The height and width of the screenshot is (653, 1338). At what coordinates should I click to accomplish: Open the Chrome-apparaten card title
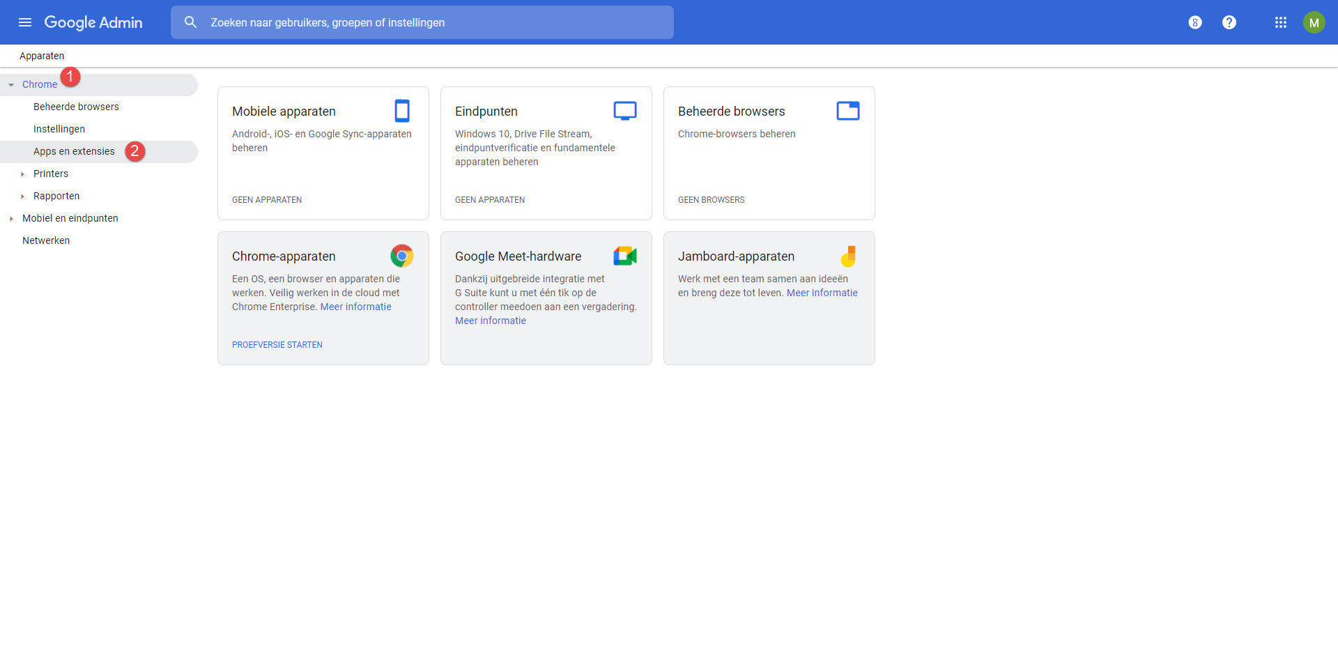(x=284, y=256)
